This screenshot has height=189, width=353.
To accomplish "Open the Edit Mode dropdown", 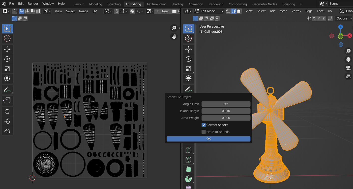I will 209,11.
